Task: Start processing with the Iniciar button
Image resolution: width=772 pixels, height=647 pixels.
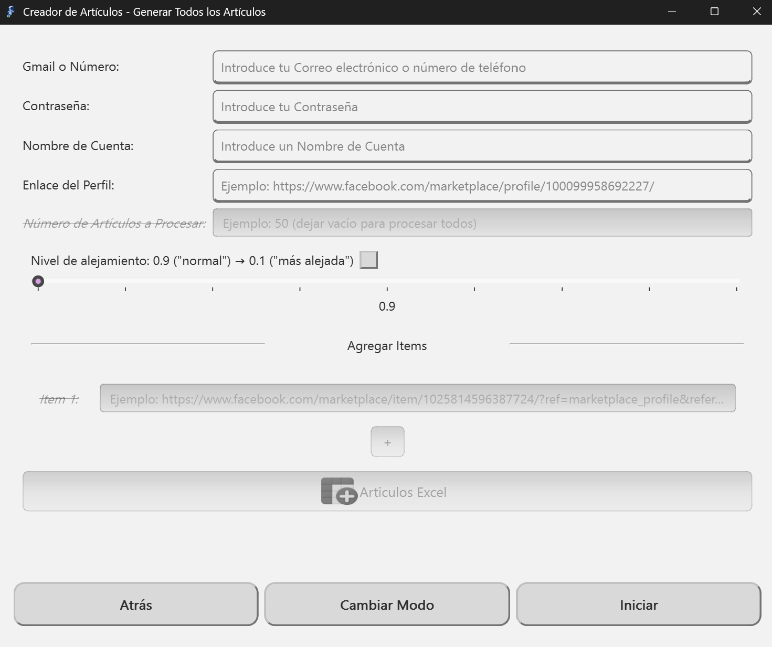Action: 639,604
